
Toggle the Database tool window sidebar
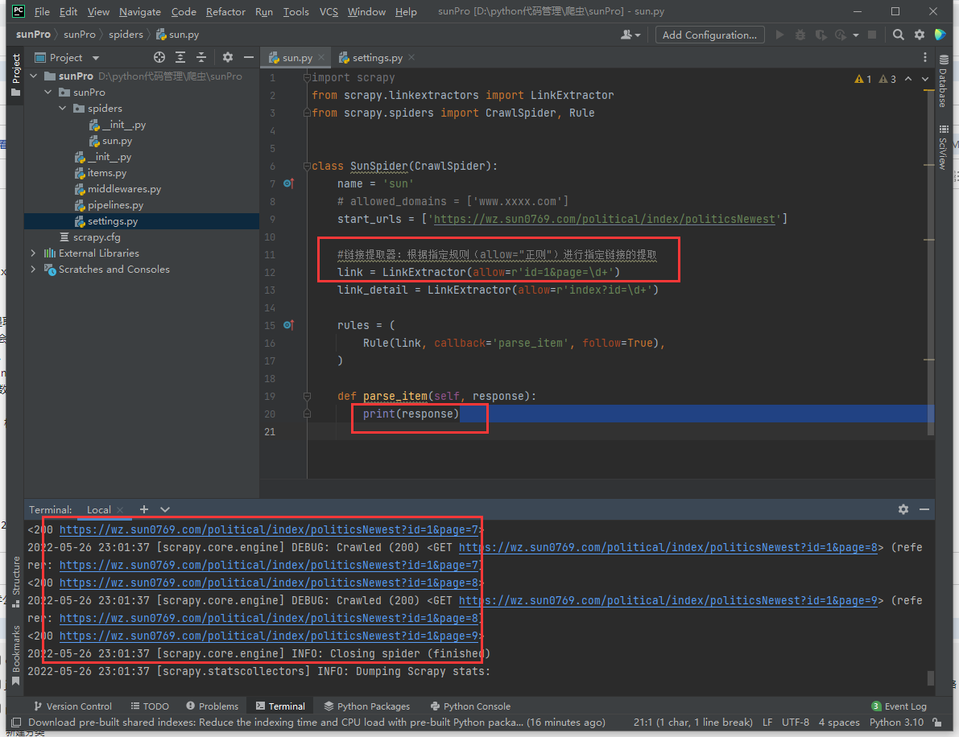point(943,82)
